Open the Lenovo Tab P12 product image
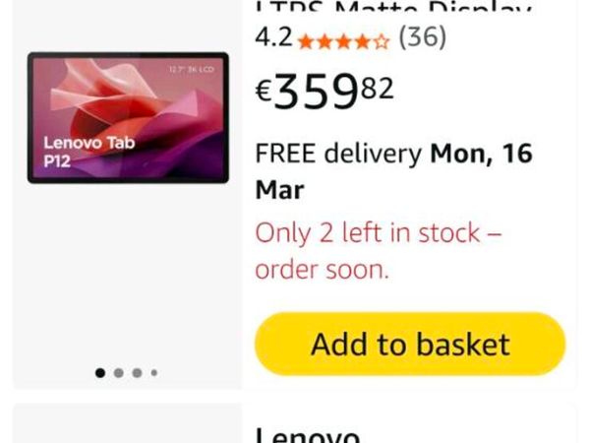Image resolution: width=590 pixels, height=443 pixels. pyautogui.click(x=128, y=117)
